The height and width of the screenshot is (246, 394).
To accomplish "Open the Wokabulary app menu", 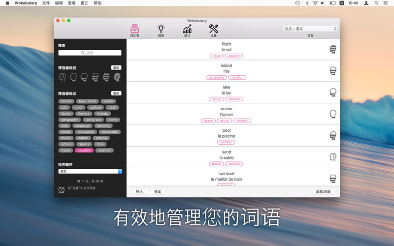I will coord(26,3).
